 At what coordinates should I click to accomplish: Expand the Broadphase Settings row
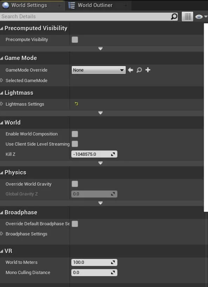click(x=2, y=234)
